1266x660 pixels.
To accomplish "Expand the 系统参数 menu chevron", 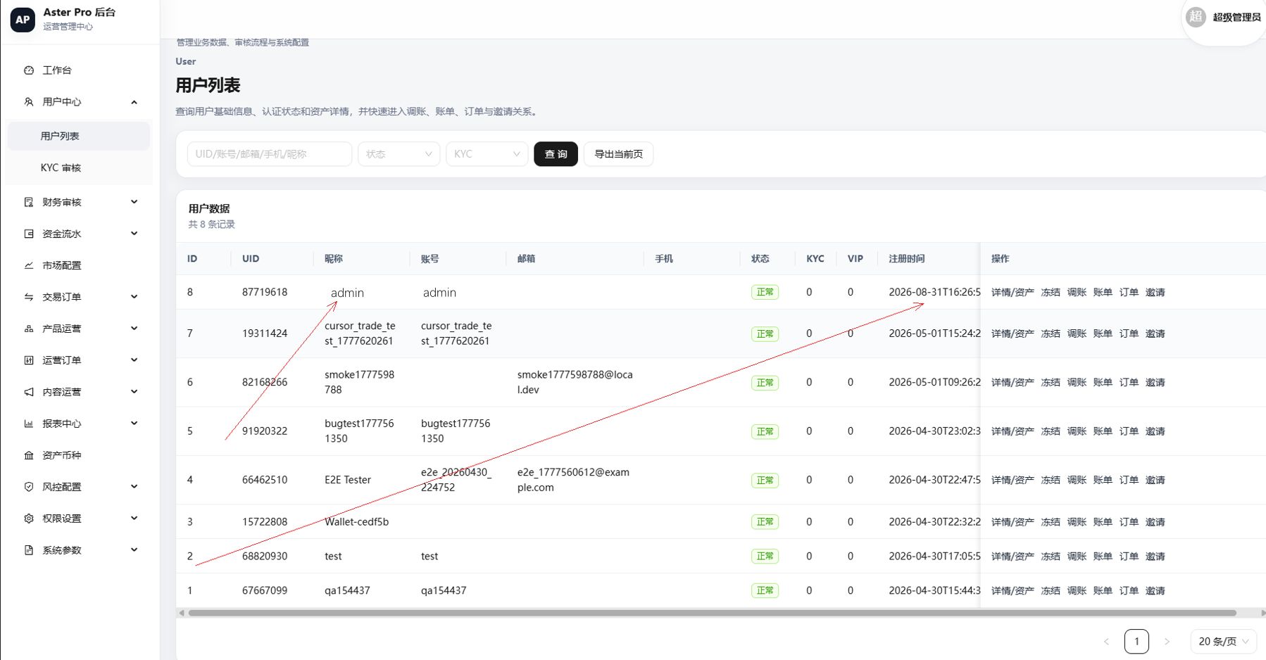I will pos(134,550).
